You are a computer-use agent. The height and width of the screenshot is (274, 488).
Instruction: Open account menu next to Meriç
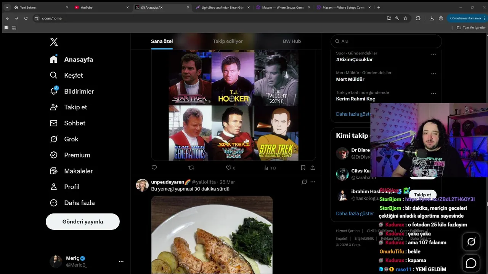point(121,261)
